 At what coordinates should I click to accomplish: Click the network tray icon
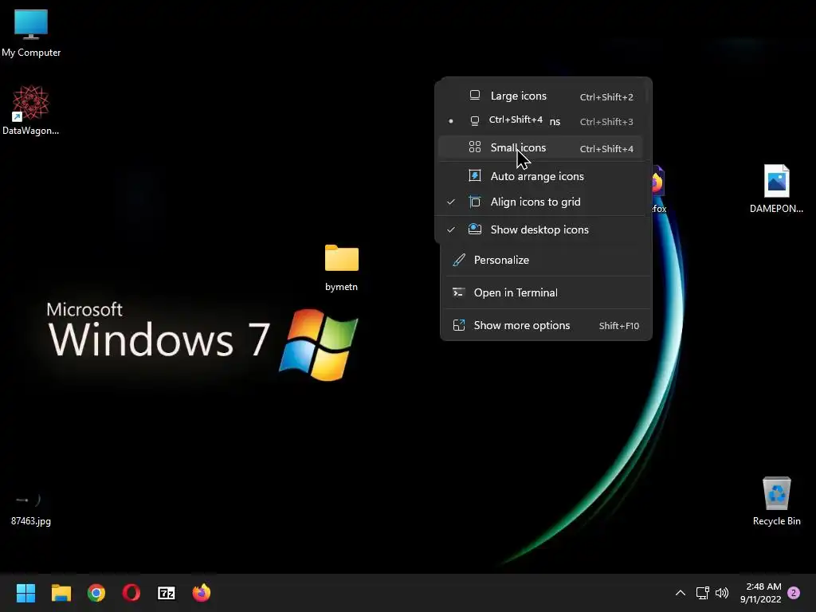703,593
